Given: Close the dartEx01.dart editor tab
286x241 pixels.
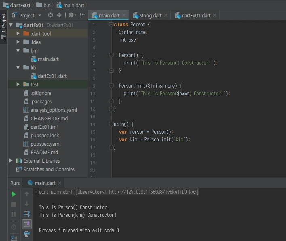Looking at the screenshot, I should [x=214, y=15].
